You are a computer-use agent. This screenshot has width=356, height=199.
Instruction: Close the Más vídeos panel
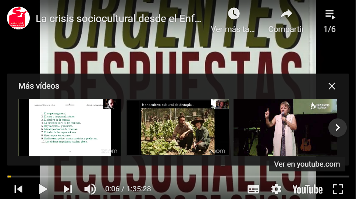(332, 86)
